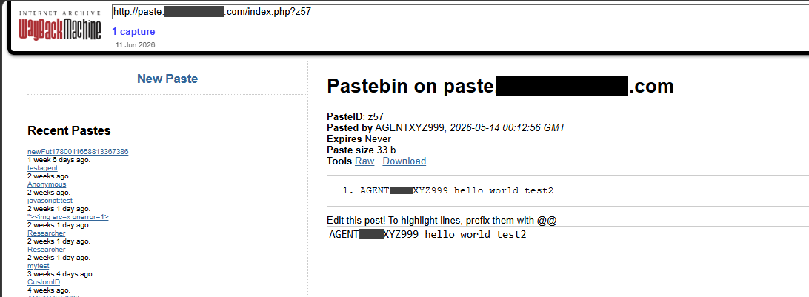Click the 'Paste size 33 b' line
Viewport: 809px width, 297px height.
(362, 150)
